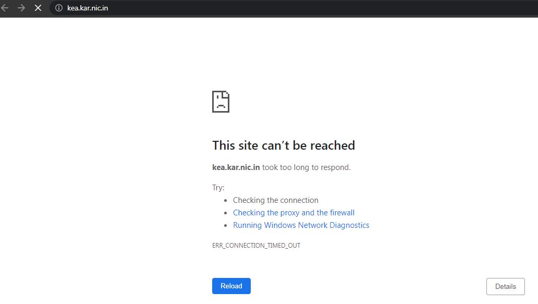Run Windows Network Diagnostics link
The width and height of the screenshot is (538, 304).
pyautogui.click(x=301, y=225)
